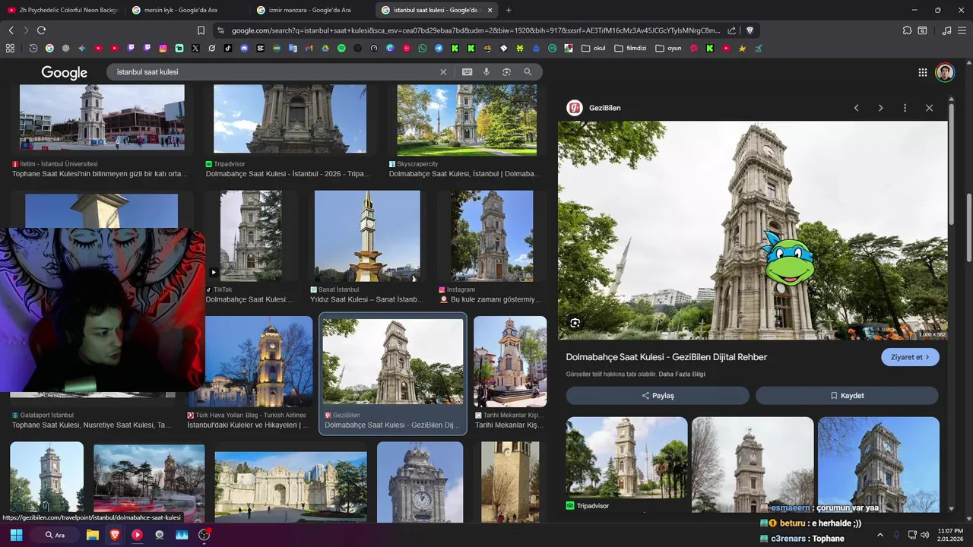Open the Daha Fazla Bilgi link
This screenshot has width=973, height=547.
click(682, 375)
